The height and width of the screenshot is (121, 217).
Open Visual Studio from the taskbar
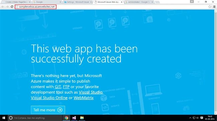pos(74,118)
